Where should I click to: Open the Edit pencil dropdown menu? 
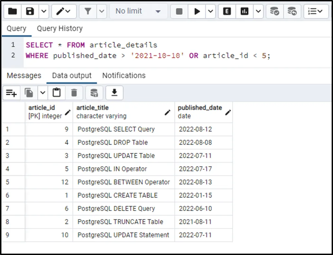click(x=64, y=12)
